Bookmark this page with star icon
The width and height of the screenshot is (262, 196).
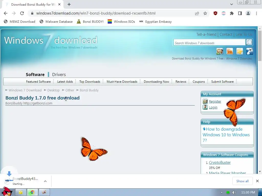coord(205,13)
